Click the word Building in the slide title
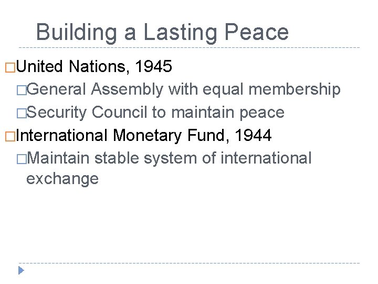The height and width of the screenshot is (284, 378). click(77, 33)
